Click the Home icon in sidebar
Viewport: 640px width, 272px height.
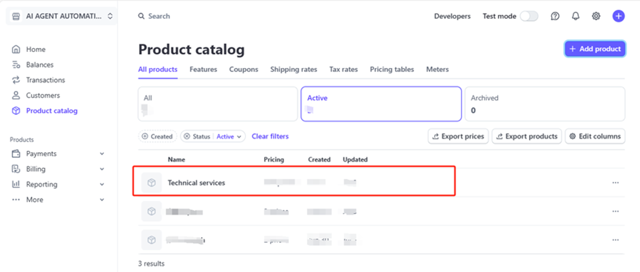[16, 49]
